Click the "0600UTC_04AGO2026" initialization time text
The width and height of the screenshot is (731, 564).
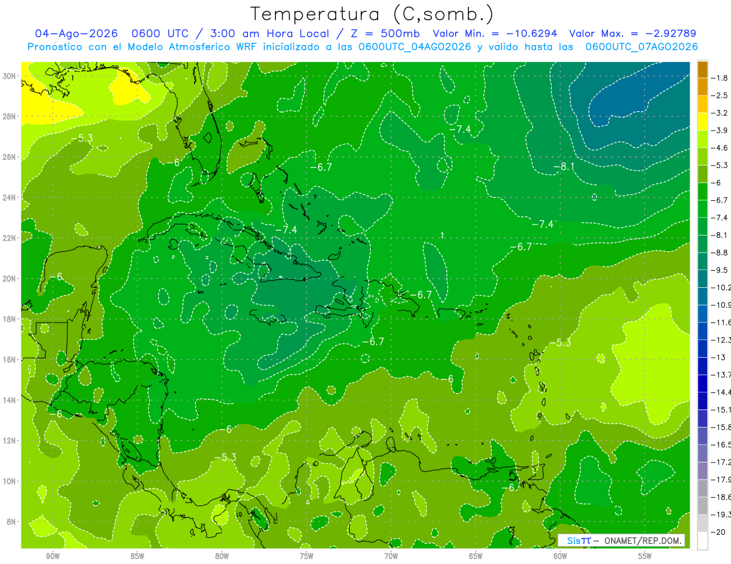[x=415, y=47]
